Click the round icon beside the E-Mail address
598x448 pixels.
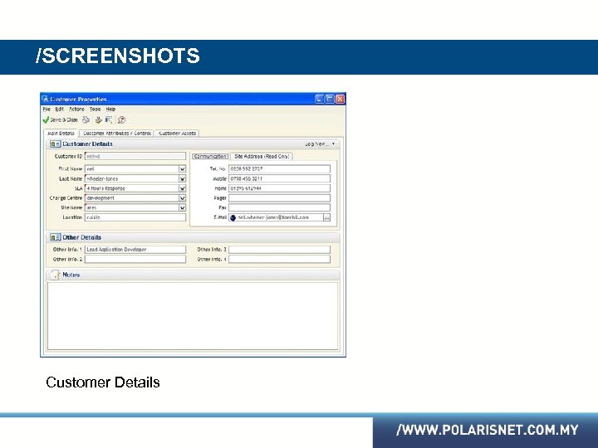233,217
